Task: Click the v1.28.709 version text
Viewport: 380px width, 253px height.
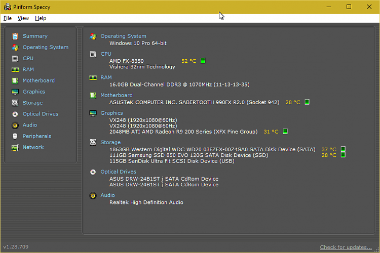Action: click(x=16, y=247)
